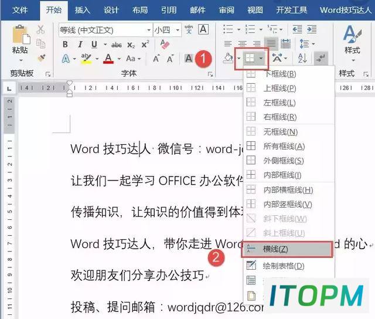Toggle superscript formatting
375x319 pixels.
pos(145,45)
